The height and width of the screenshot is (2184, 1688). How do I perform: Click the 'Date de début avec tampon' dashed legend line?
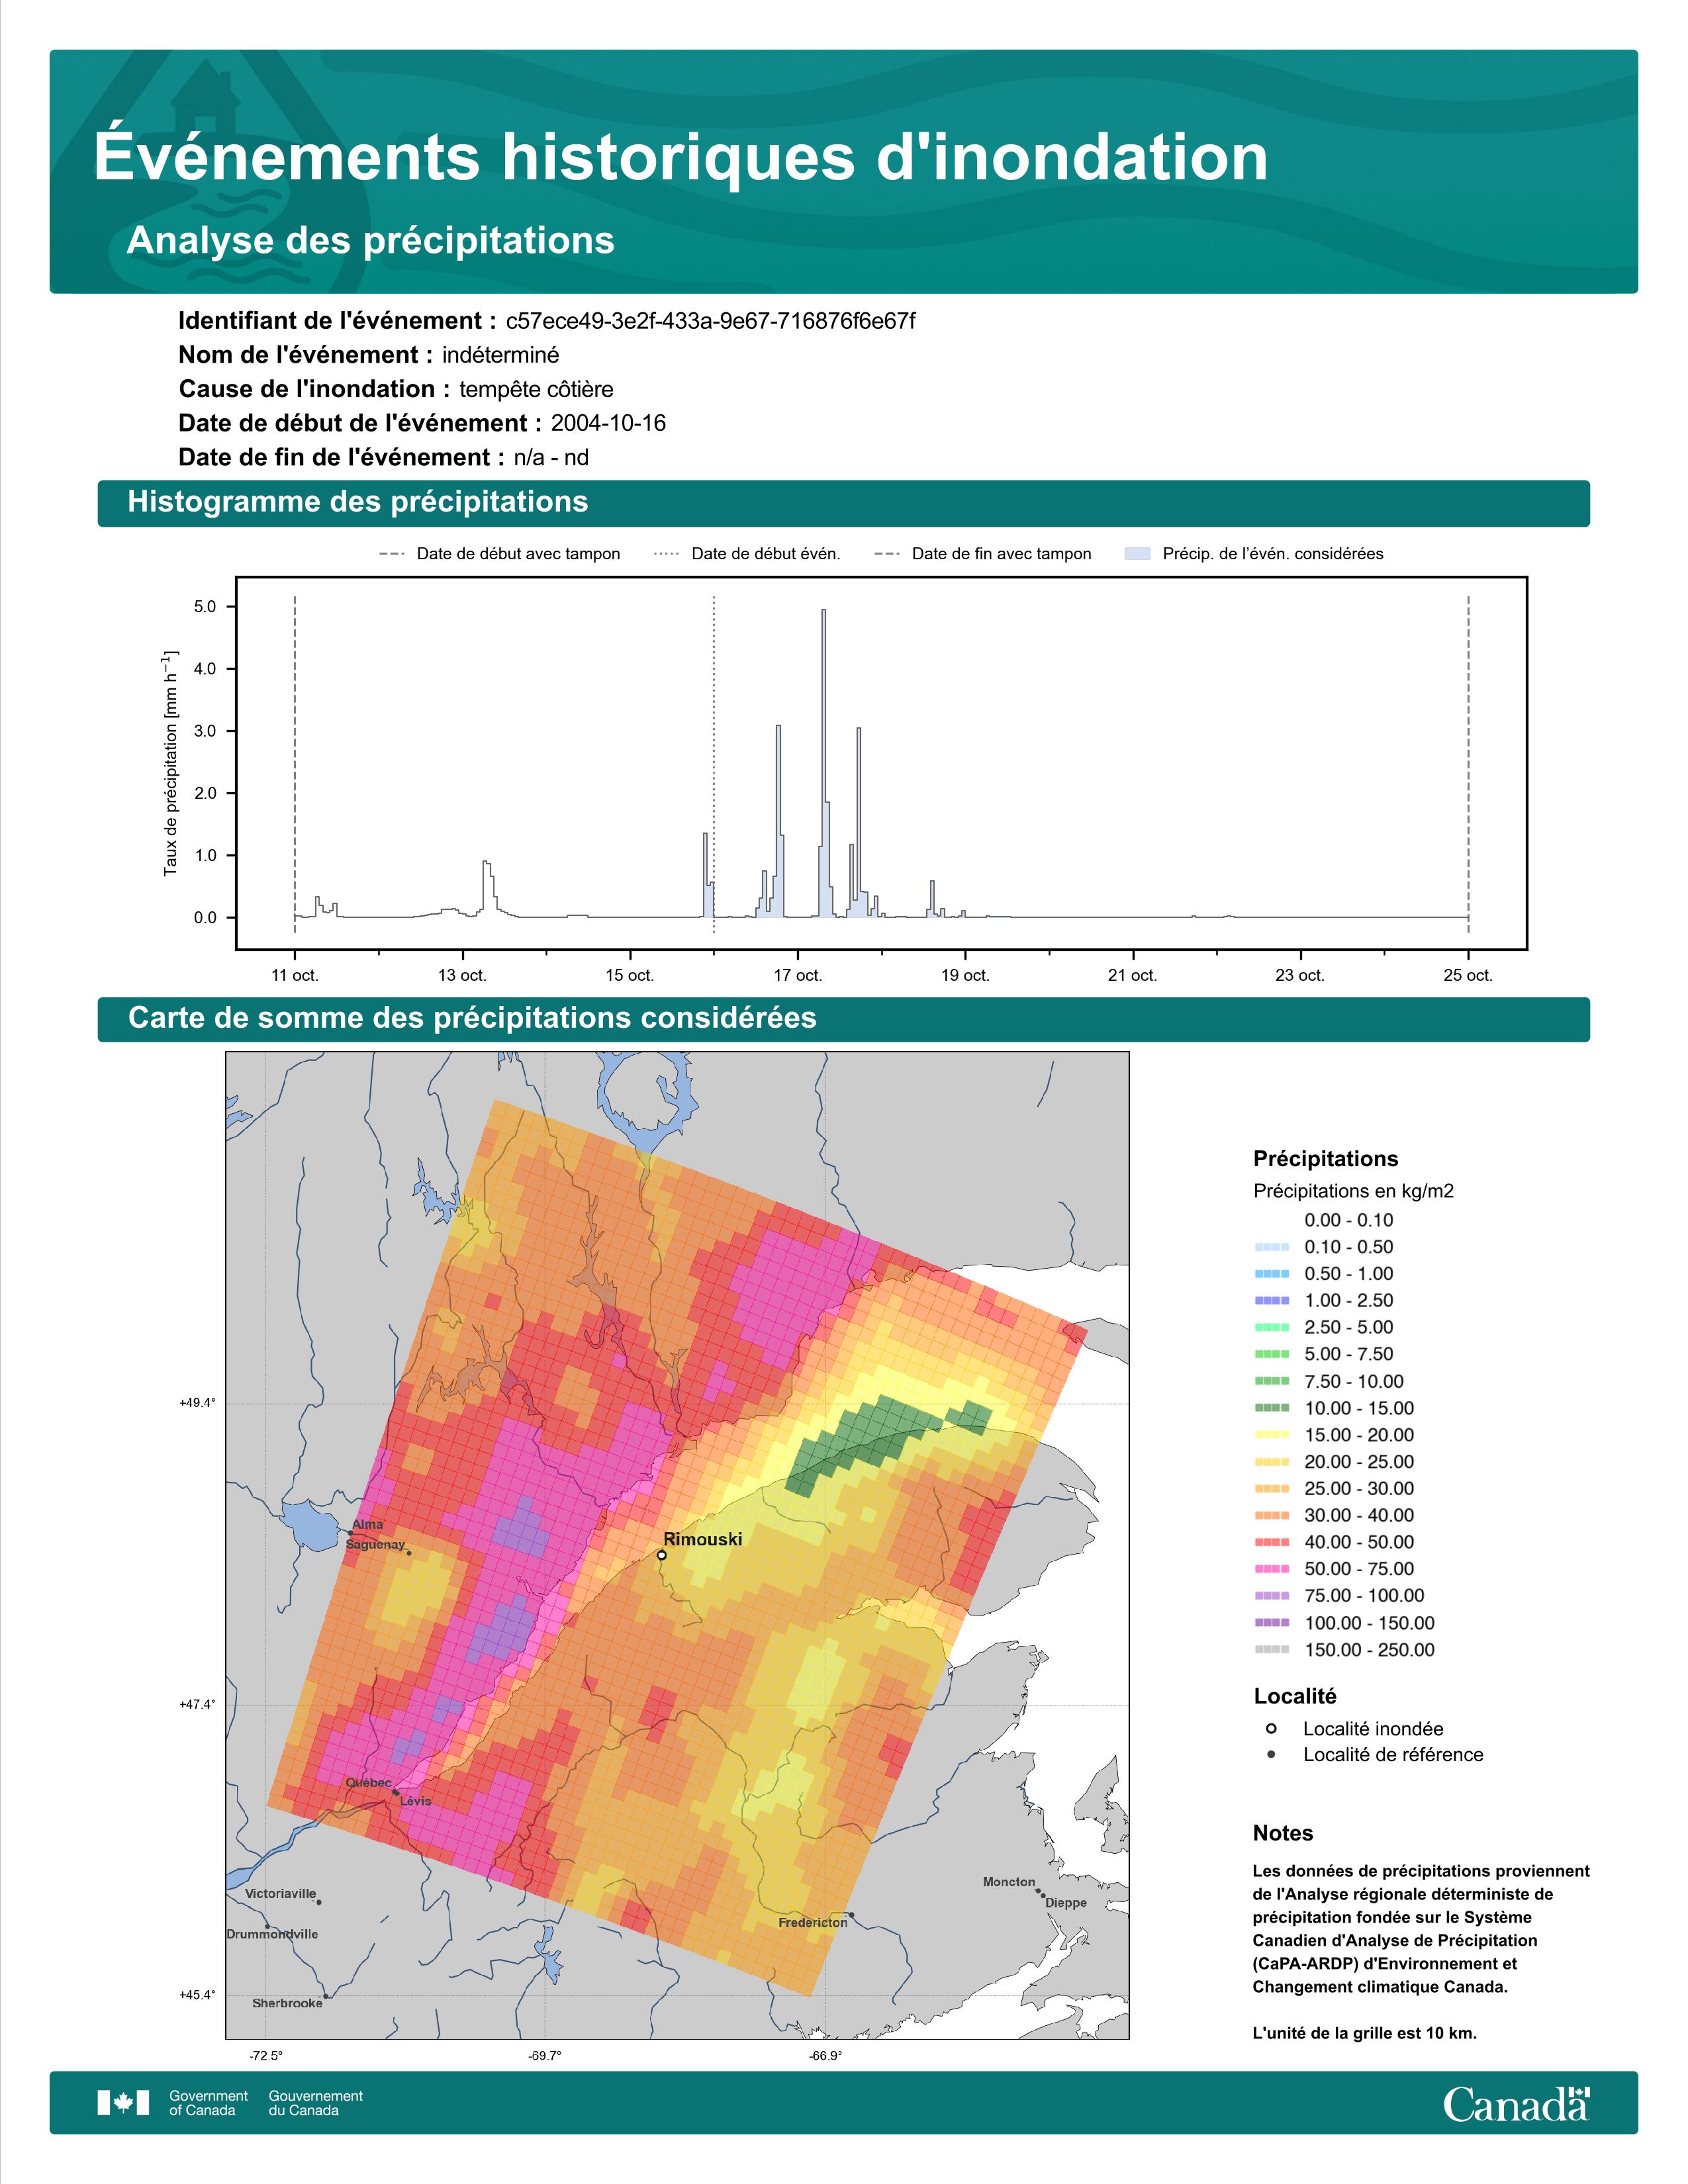pyautogui.click(x=392, y=554)
